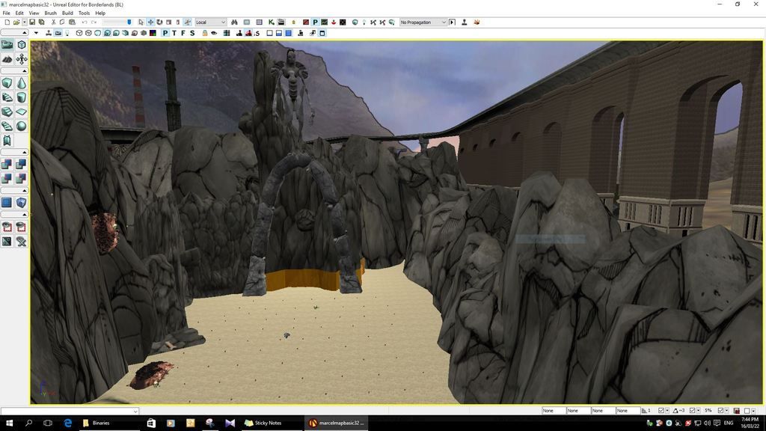Apply CSG Intersect operation
Screen dimensions: 766x431
click(7, 179)
